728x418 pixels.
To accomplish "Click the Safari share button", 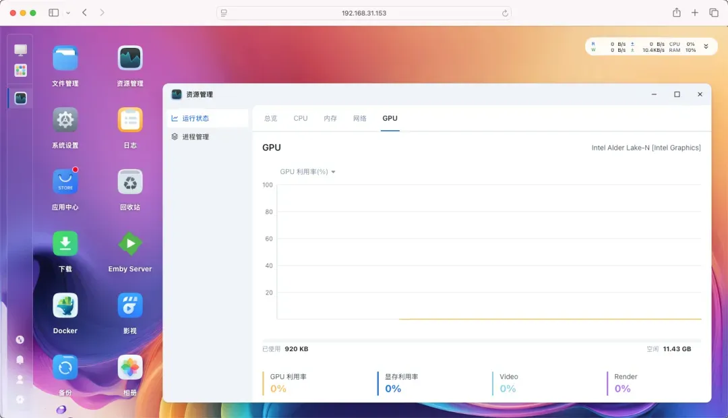I will [676, 13].
